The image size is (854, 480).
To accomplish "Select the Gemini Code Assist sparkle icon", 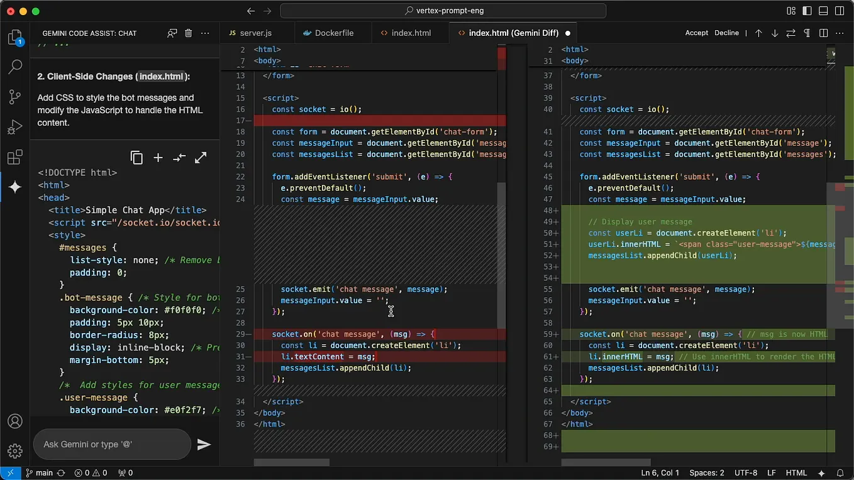I will point(14,186).
